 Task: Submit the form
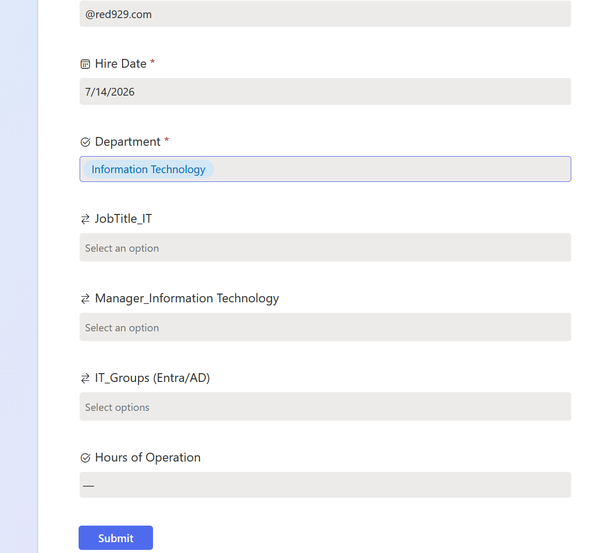coord(116,538)
